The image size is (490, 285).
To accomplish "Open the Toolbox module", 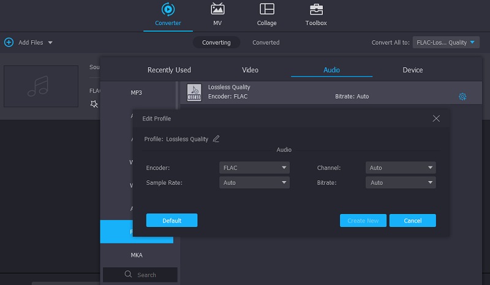I will coord(316,10).
